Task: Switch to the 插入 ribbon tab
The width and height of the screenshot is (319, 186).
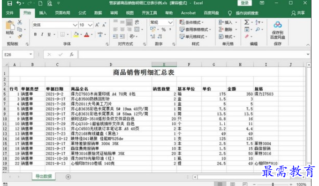Action: (43, 13)
